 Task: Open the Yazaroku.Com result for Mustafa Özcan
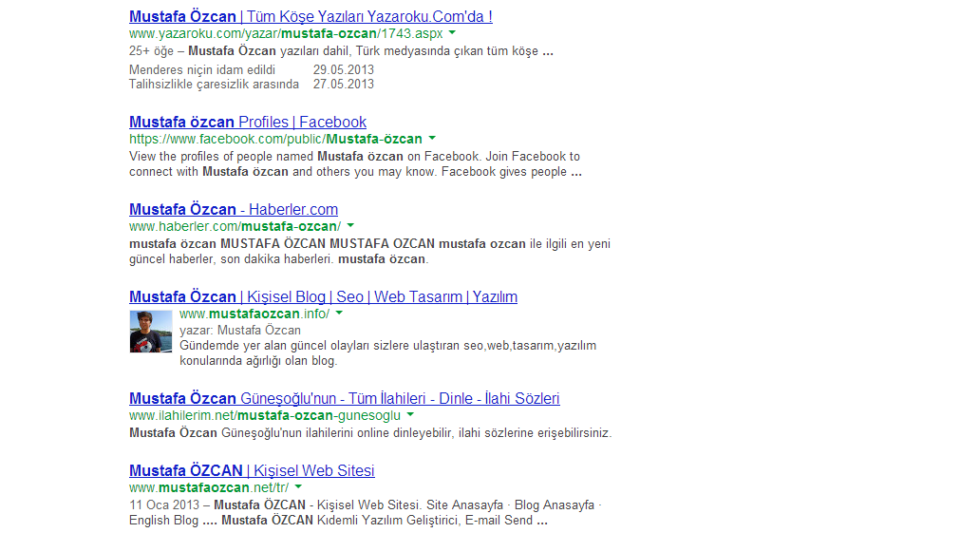pyautogui.click(x=311, y=16)
